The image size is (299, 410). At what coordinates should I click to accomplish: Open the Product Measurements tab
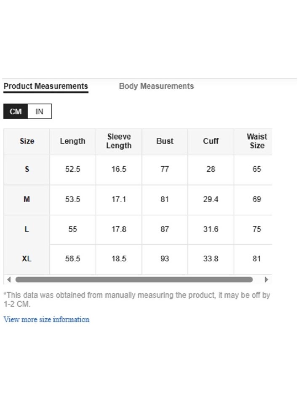[x=46, y=86]
